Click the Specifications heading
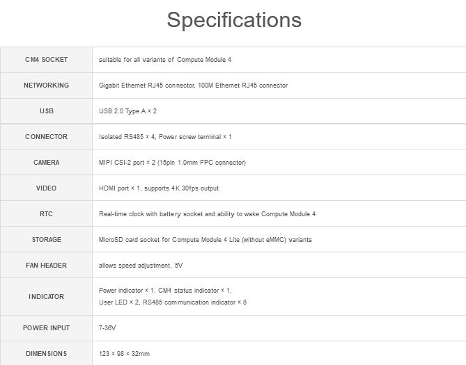Screen dimensions: 466x365 click(234, 20)
